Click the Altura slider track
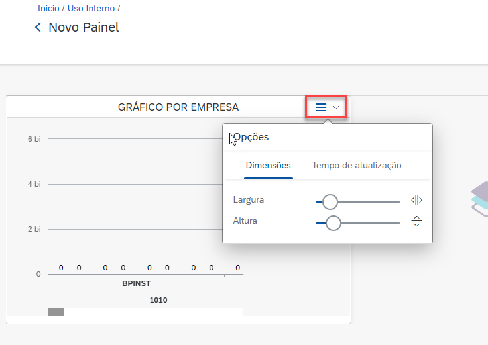Viewport: 488px width, 345px height. (371, 223)
